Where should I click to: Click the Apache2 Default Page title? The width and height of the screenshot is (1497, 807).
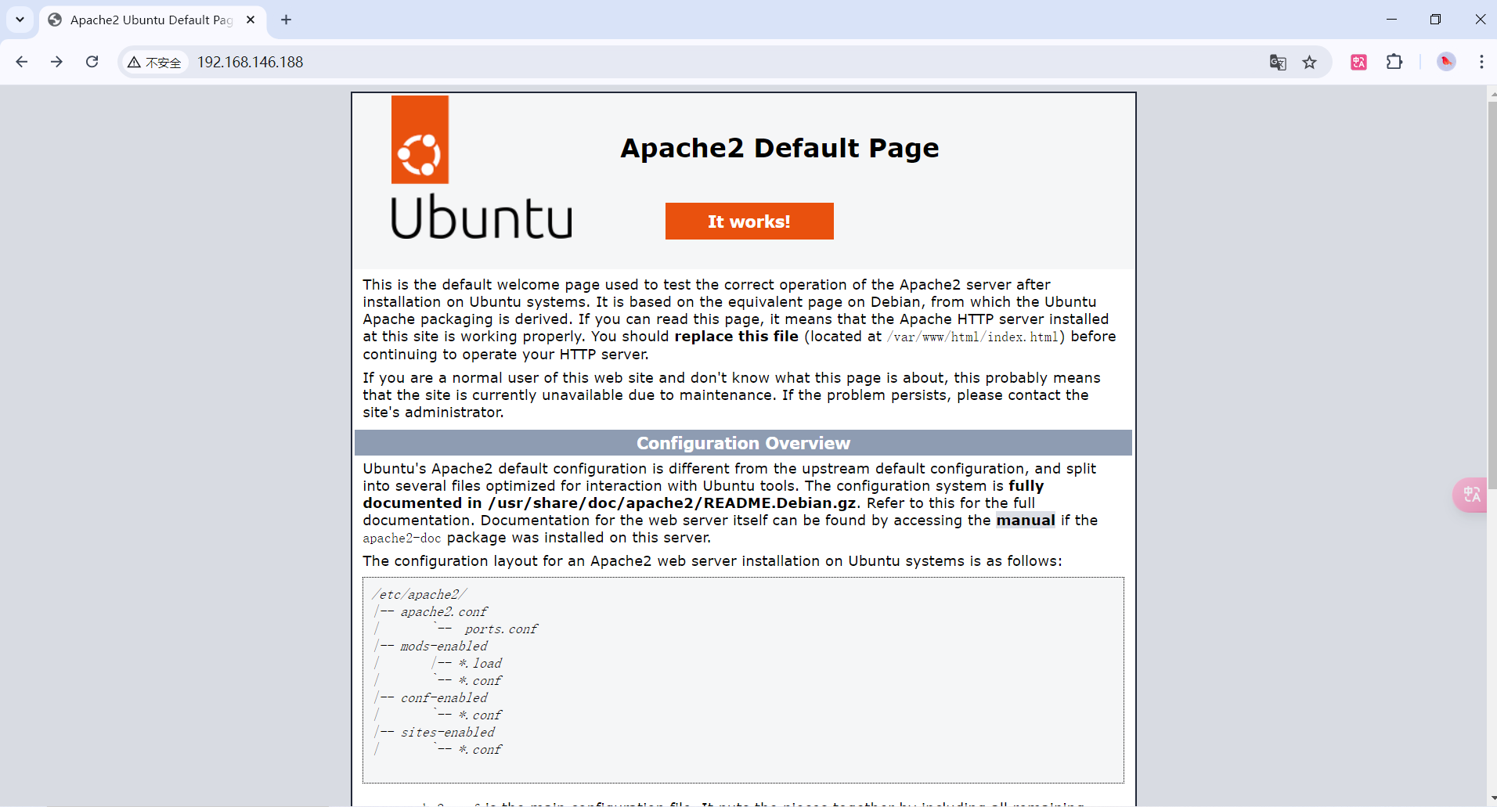[780, 149]
